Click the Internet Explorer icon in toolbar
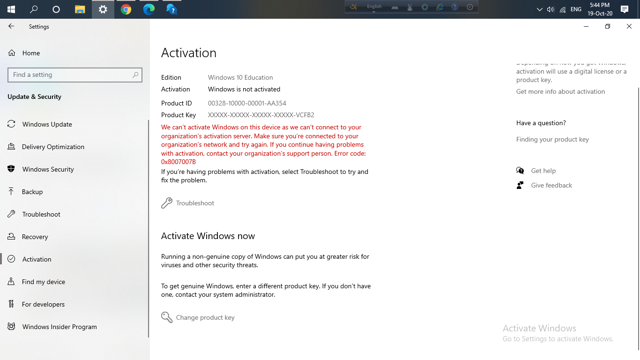 440,7
